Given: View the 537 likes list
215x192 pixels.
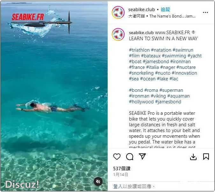Looking at the screenshot, I should tap(122, 168).
